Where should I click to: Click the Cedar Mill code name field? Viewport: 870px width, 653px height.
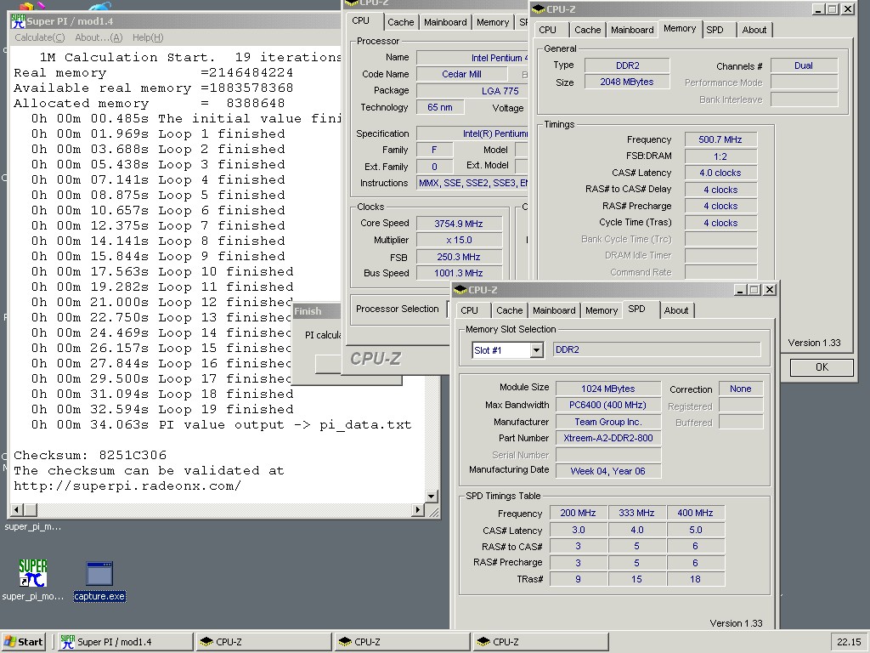pos(461,74)
